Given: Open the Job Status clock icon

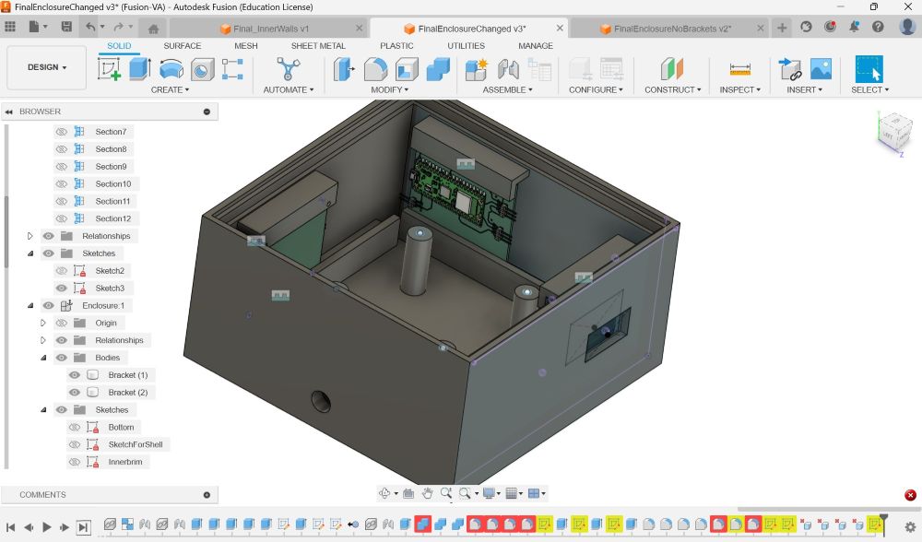Looking at the screenshot, I should [x=831, y=27].
